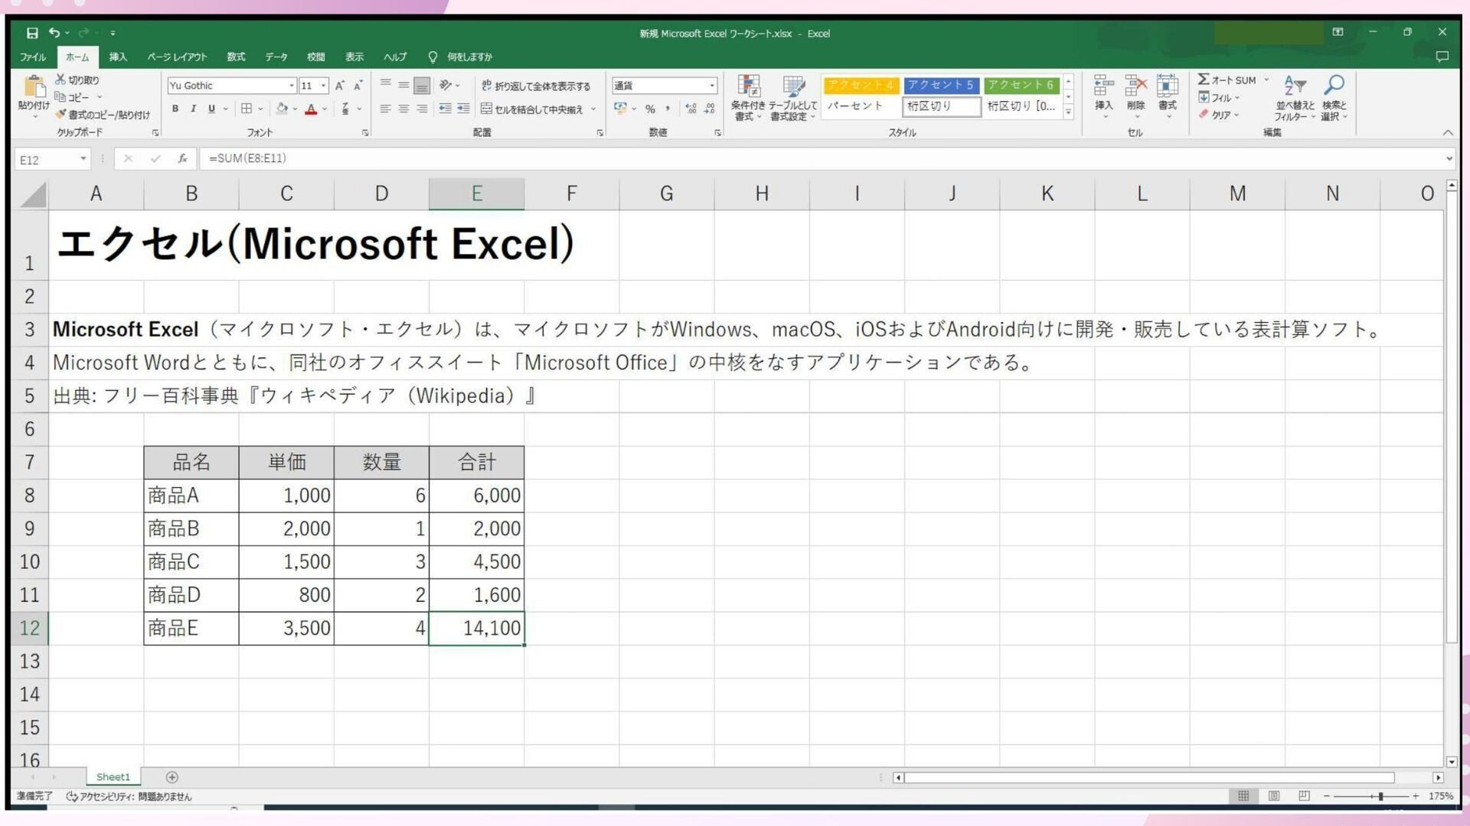Click the Increase Decimal icon
This screenshot has width=1470, height=826.
(x=691, y=109)
